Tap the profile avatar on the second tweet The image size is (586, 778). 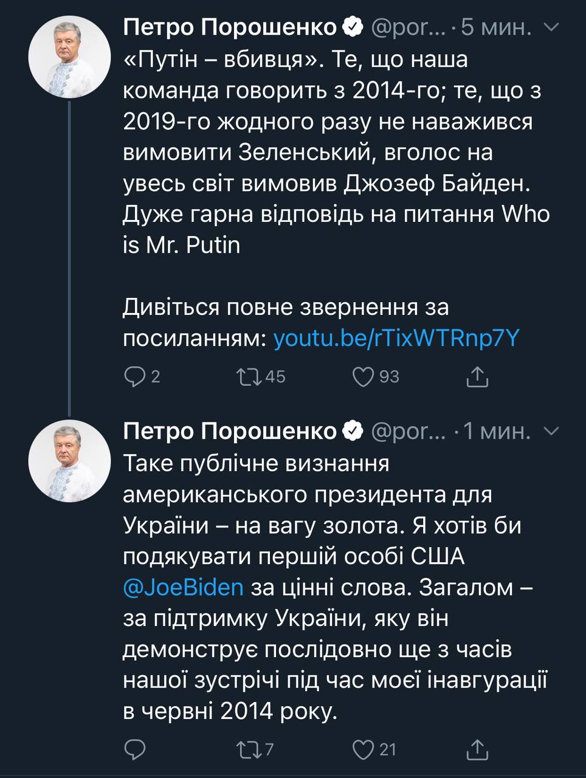pos(69,460)
